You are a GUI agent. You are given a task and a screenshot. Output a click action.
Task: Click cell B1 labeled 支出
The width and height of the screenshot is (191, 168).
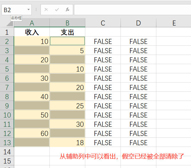coord(67,32)
